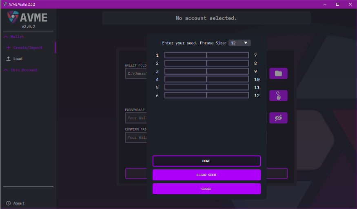Click the Wallet sidebar heading
The image size is (357, 209).
(17, 37)
